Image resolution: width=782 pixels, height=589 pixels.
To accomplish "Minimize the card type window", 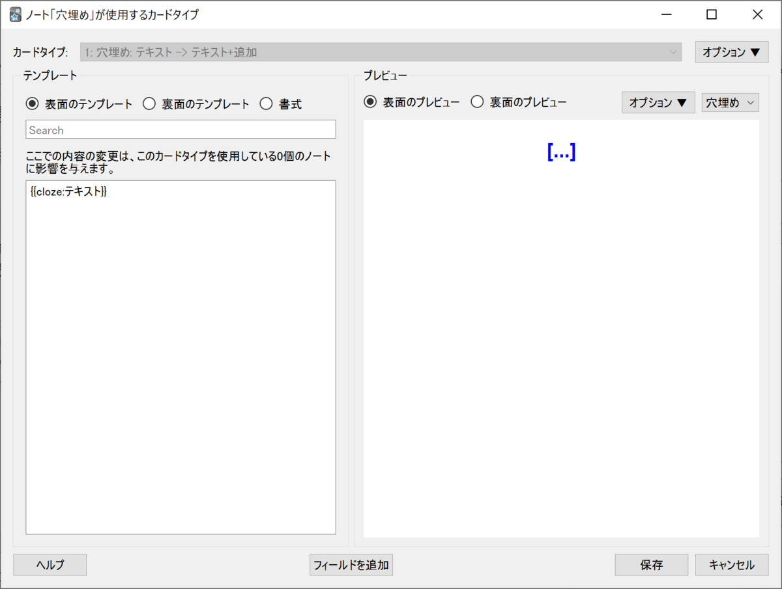I will pyautogui.click(x=667, y=14).
